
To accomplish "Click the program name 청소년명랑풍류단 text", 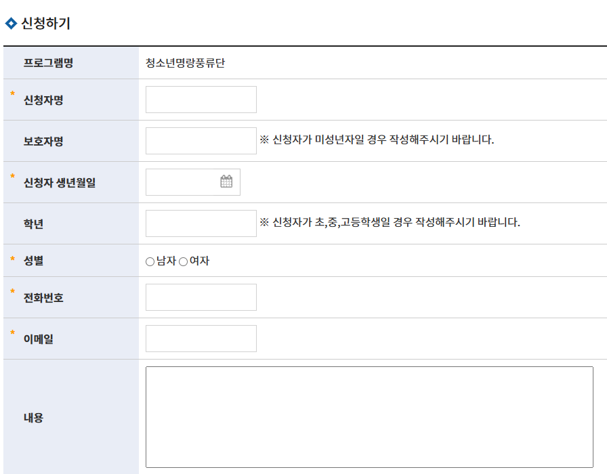I will (x=185, y=63).
